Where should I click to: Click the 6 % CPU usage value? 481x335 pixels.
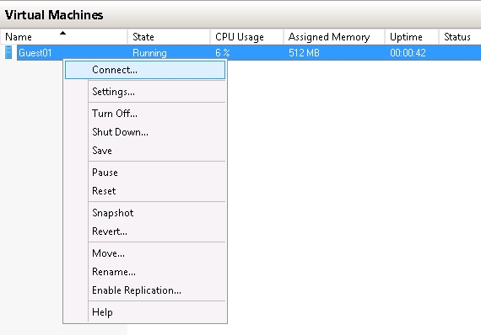(223, 53)
